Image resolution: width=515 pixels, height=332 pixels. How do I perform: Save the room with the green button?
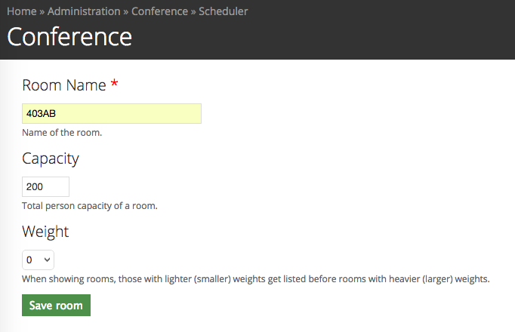tap(56, 305)
